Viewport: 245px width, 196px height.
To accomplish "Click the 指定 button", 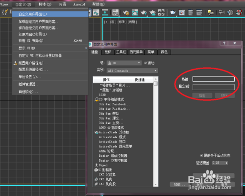I will [202, 96].
